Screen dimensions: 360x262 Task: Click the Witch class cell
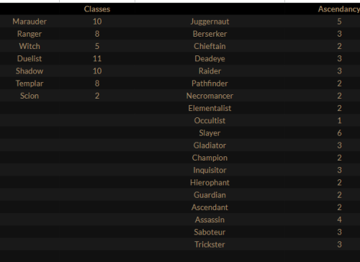click(x=30, y=46)
